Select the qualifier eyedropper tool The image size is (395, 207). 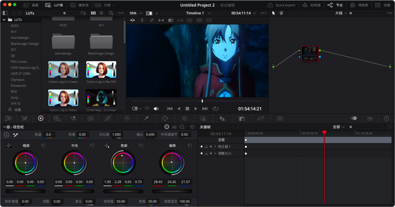(x=146, y=119)
